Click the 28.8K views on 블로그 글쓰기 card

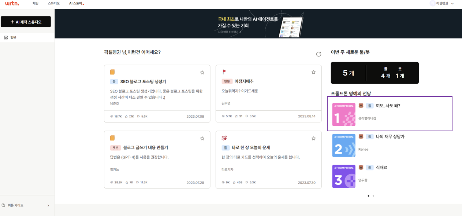click(116, 182)
